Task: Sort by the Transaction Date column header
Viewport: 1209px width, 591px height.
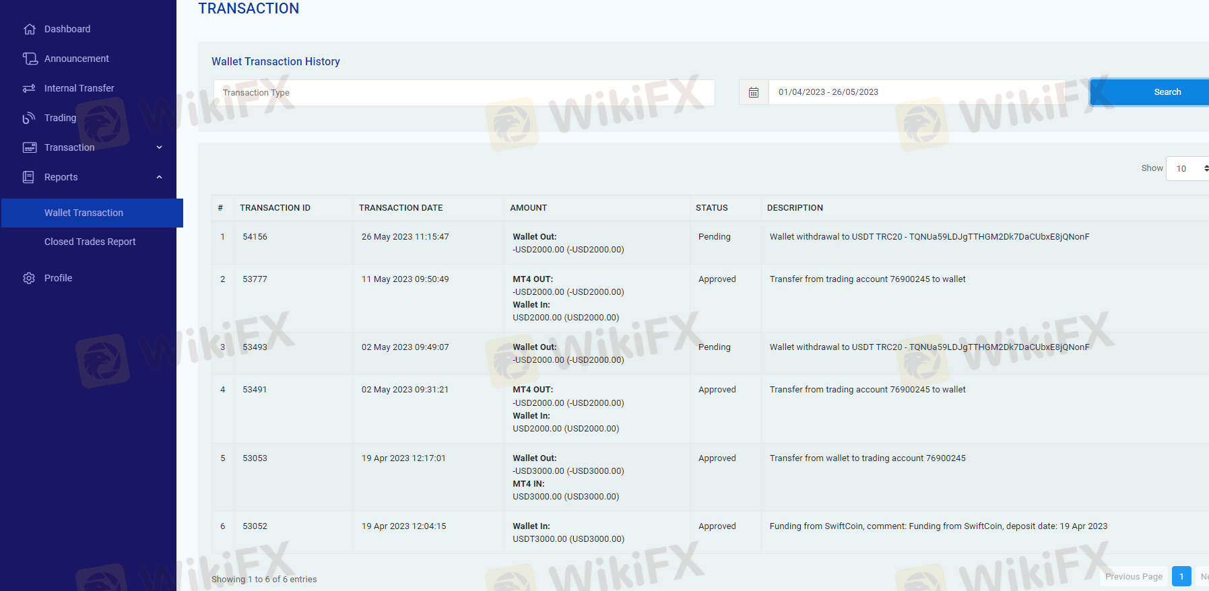Action: pyautogui.click(x=401, y=208)
